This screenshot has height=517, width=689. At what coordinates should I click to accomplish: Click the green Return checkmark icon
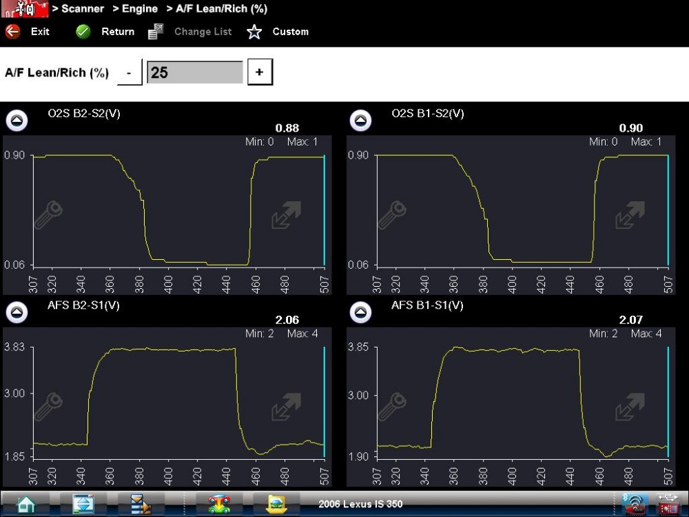click(83, 32)
